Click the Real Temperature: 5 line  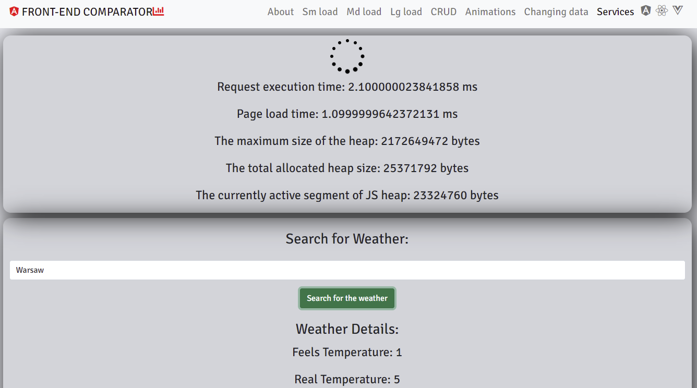[x=347, y=380]
